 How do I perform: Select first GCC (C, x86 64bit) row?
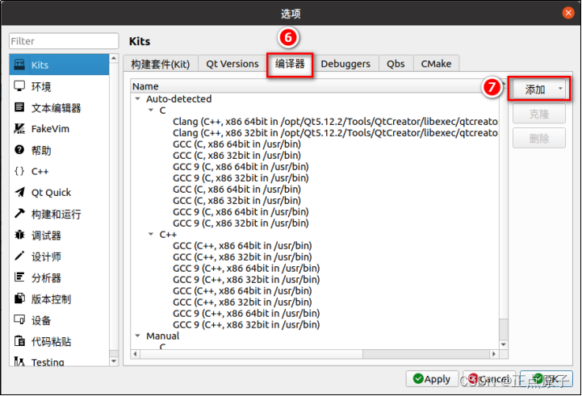(x=237, y=144)
